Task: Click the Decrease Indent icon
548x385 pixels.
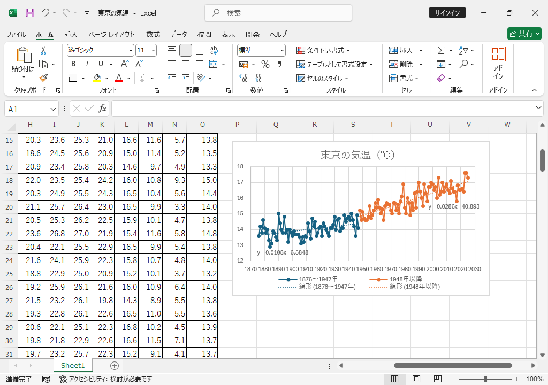Action: point(172,78)
